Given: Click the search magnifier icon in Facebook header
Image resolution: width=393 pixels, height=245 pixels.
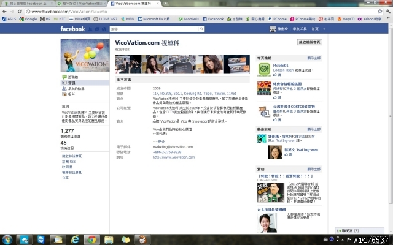Looking at the screenshot, I should 201,29.
